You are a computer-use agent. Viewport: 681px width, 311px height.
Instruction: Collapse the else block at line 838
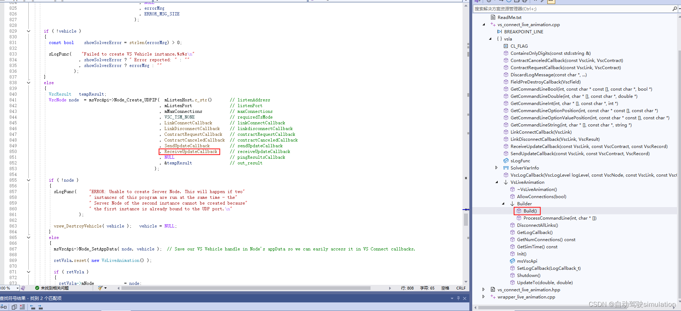point(28,83)
